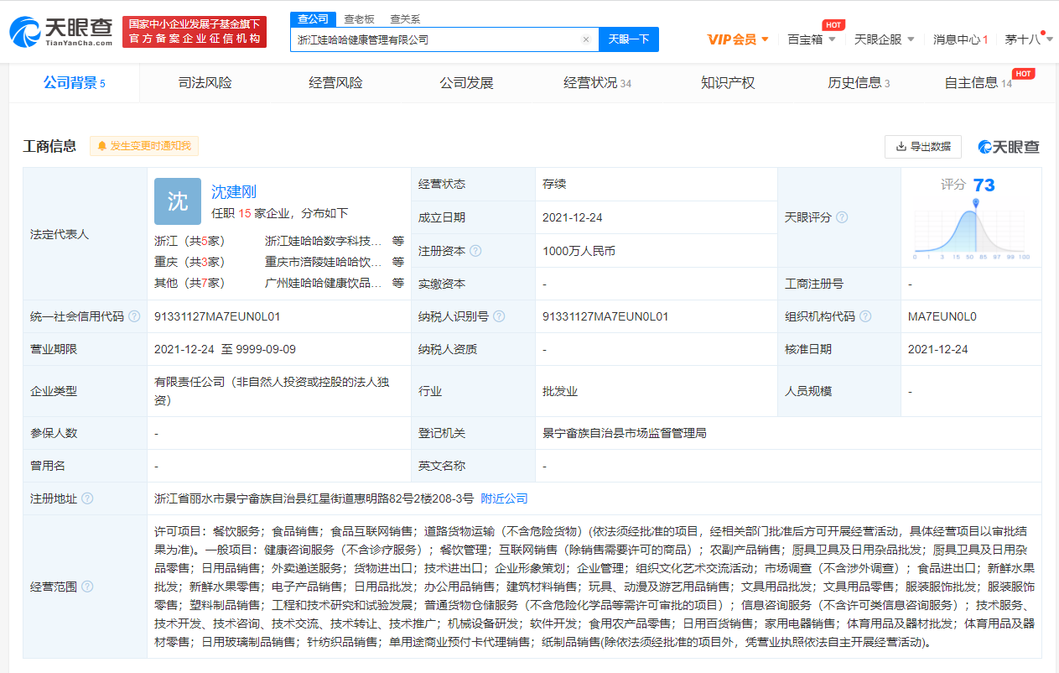Click the 天眼查 logo beside export button
The height and width of the screenshot is (673, 1059).
pyautogui.click(x=1009, y=147)
